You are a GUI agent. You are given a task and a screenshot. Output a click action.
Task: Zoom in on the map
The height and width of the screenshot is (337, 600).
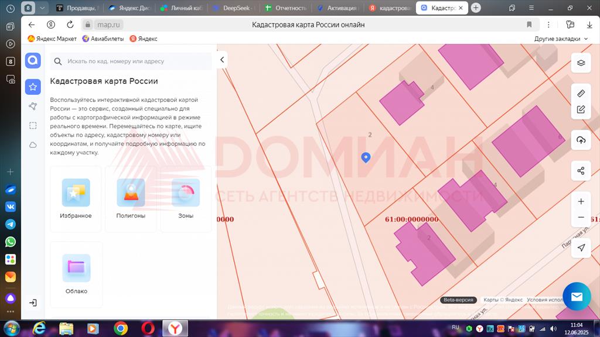pos(581,201)
